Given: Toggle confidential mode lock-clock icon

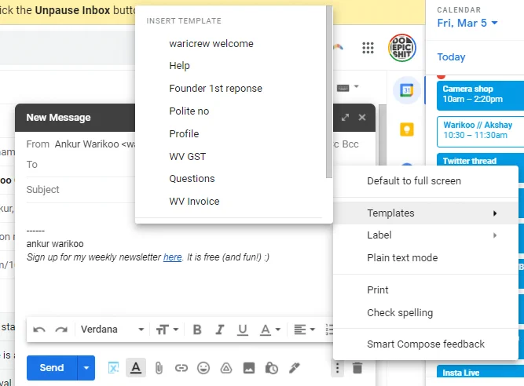Looking at the screenshot, I should pos(271,368).
